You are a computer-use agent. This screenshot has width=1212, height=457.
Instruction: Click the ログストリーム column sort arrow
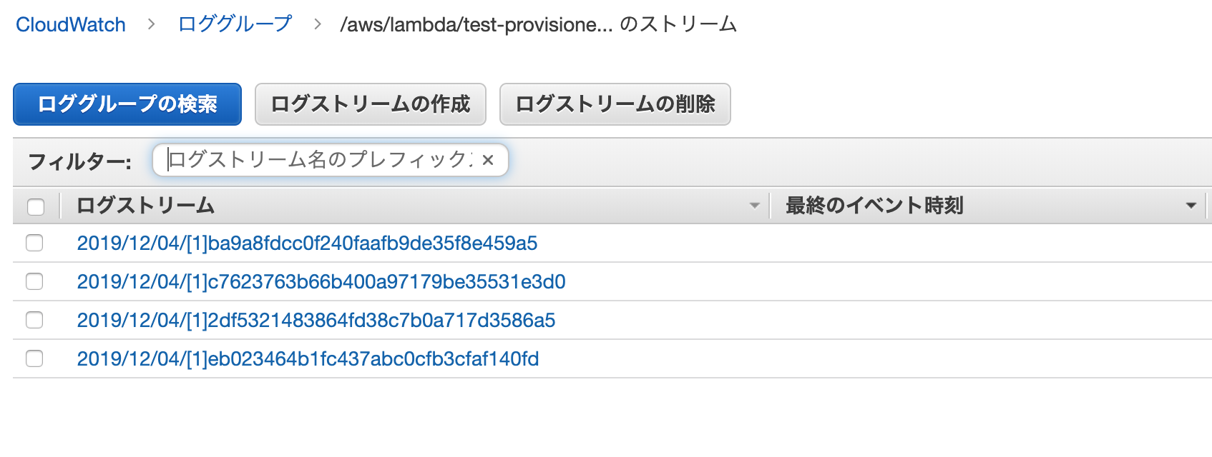(x=754, y=206)
